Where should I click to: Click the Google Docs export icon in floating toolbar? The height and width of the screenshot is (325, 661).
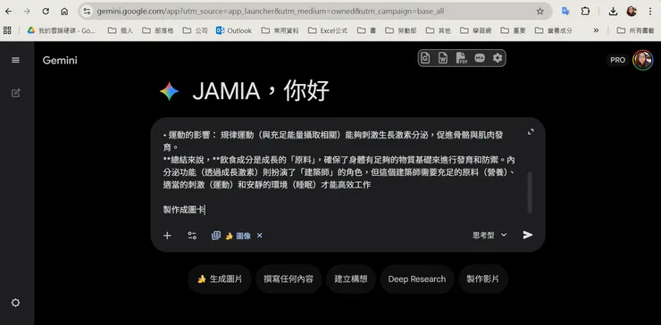(425, 58)
